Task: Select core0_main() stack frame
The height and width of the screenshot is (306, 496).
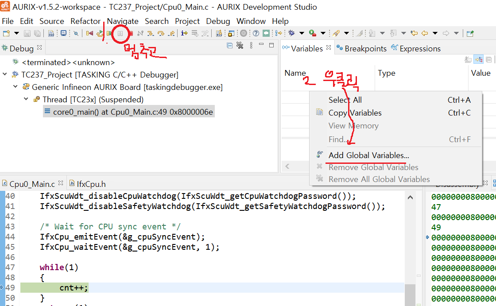Action: coord(129,112)
